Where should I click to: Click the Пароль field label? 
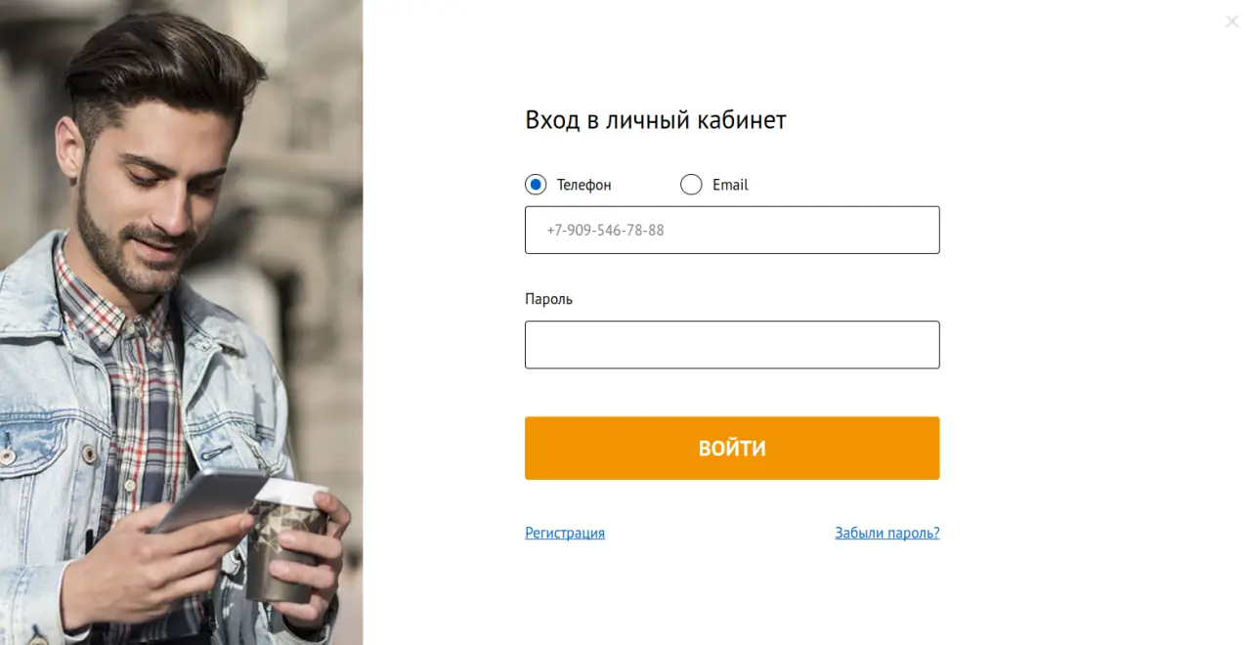click(x=548, y=299)
